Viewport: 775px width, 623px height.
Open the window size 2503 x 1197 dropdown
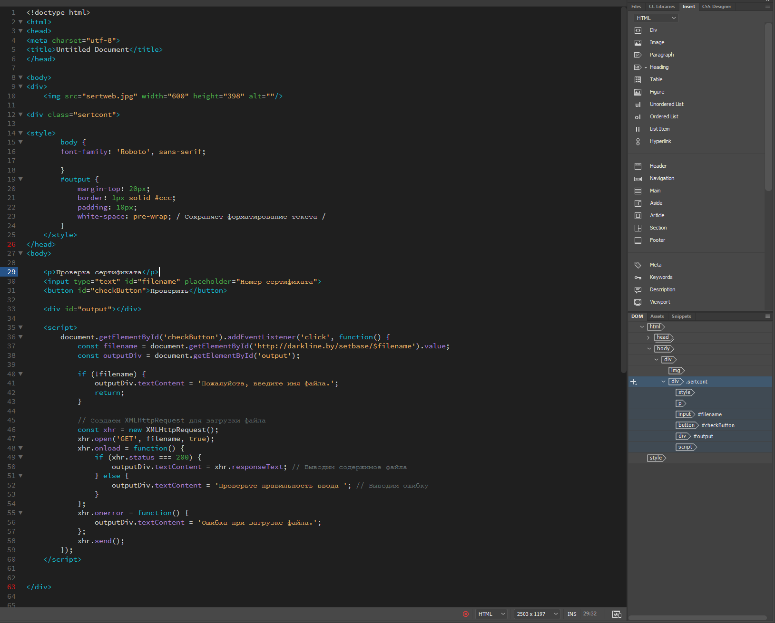[537, 614]
